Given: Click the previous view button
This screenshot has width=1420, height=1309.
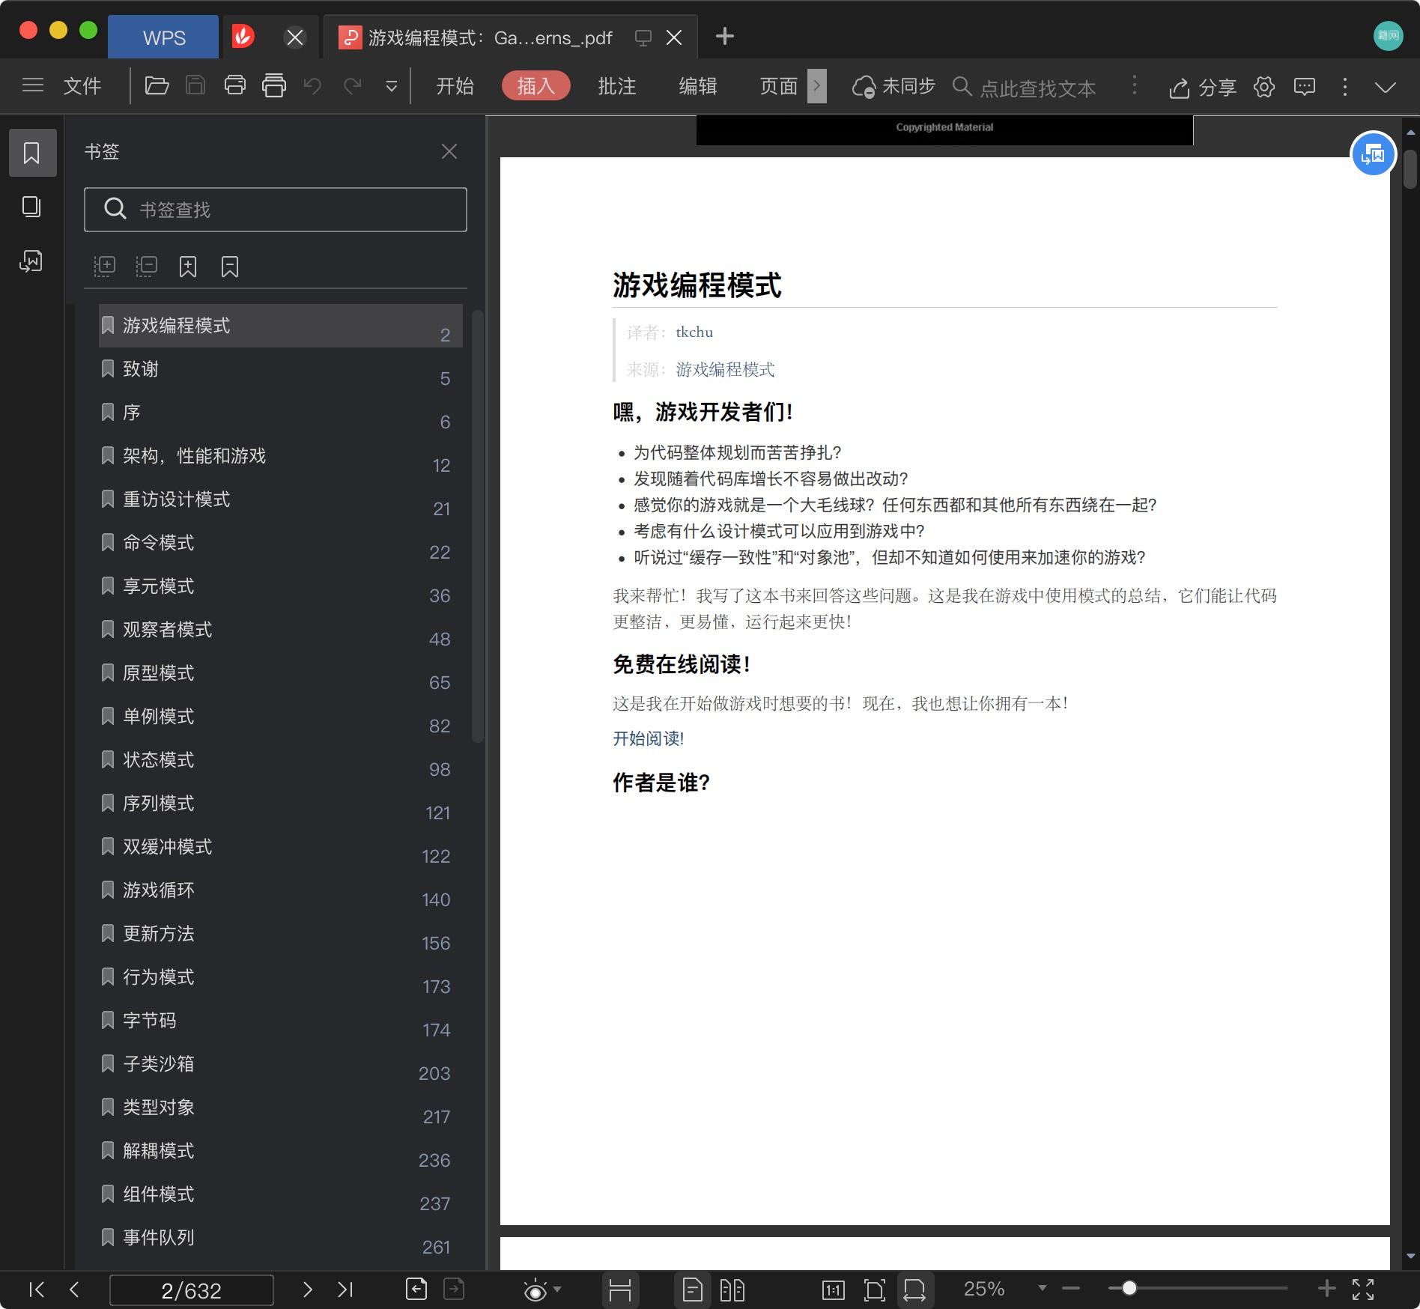Looking at the screenshot, I should (416, 1290).
